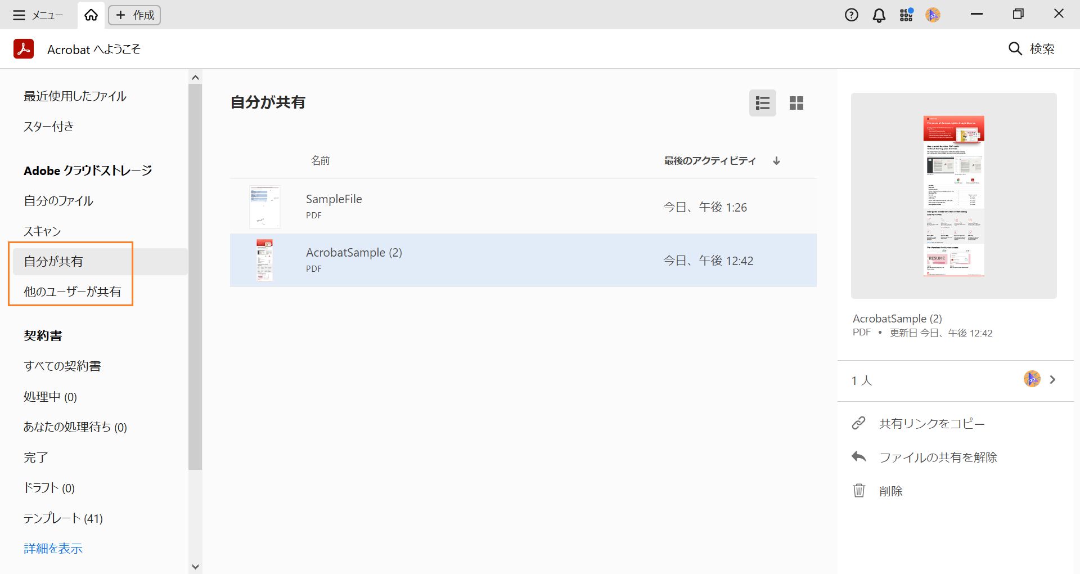1080x574 pixels.
Task: Open the SampleFile PDF thumbnail
Action: point(264,206)
